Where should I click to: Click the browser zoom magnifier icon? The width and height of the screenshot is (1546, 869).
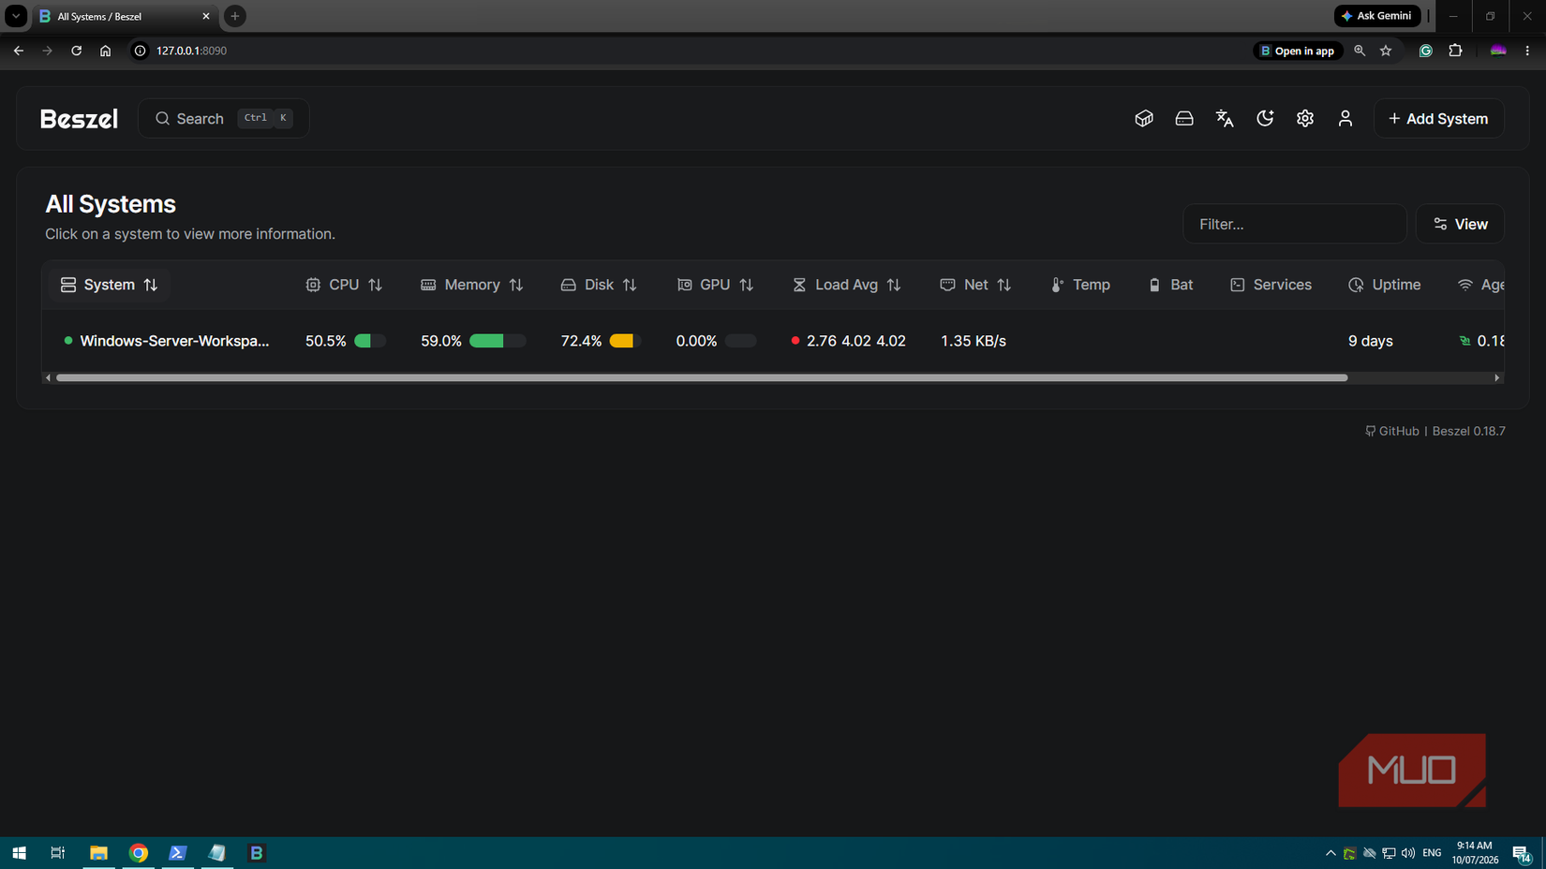[x=1360, y=51]
